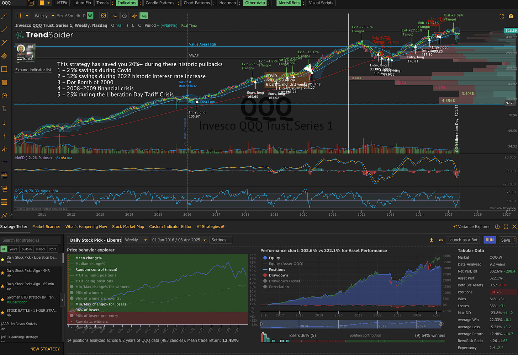Viewport: 518px width, 355px height.
Task: Click Expand indicator list link
Action: tap(33, 70)
